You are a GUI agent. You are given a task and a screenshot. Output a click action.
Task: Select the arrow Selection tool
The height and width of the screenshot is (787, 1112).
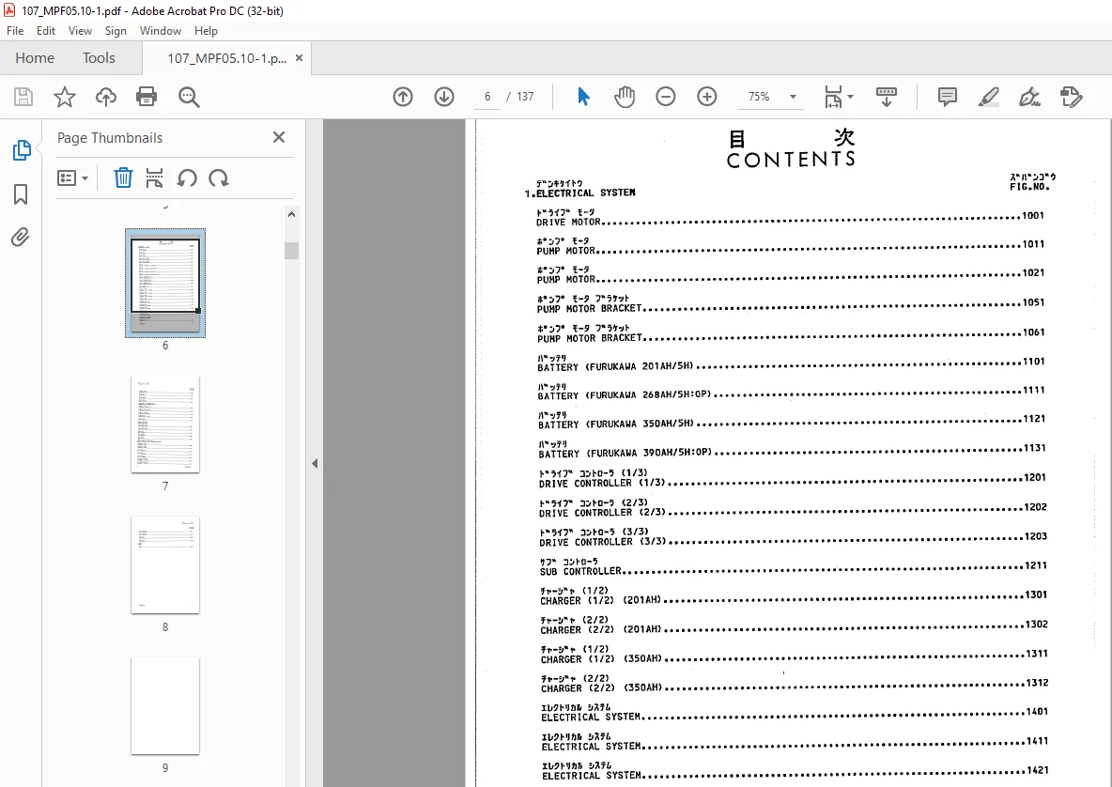pos(583,97)
